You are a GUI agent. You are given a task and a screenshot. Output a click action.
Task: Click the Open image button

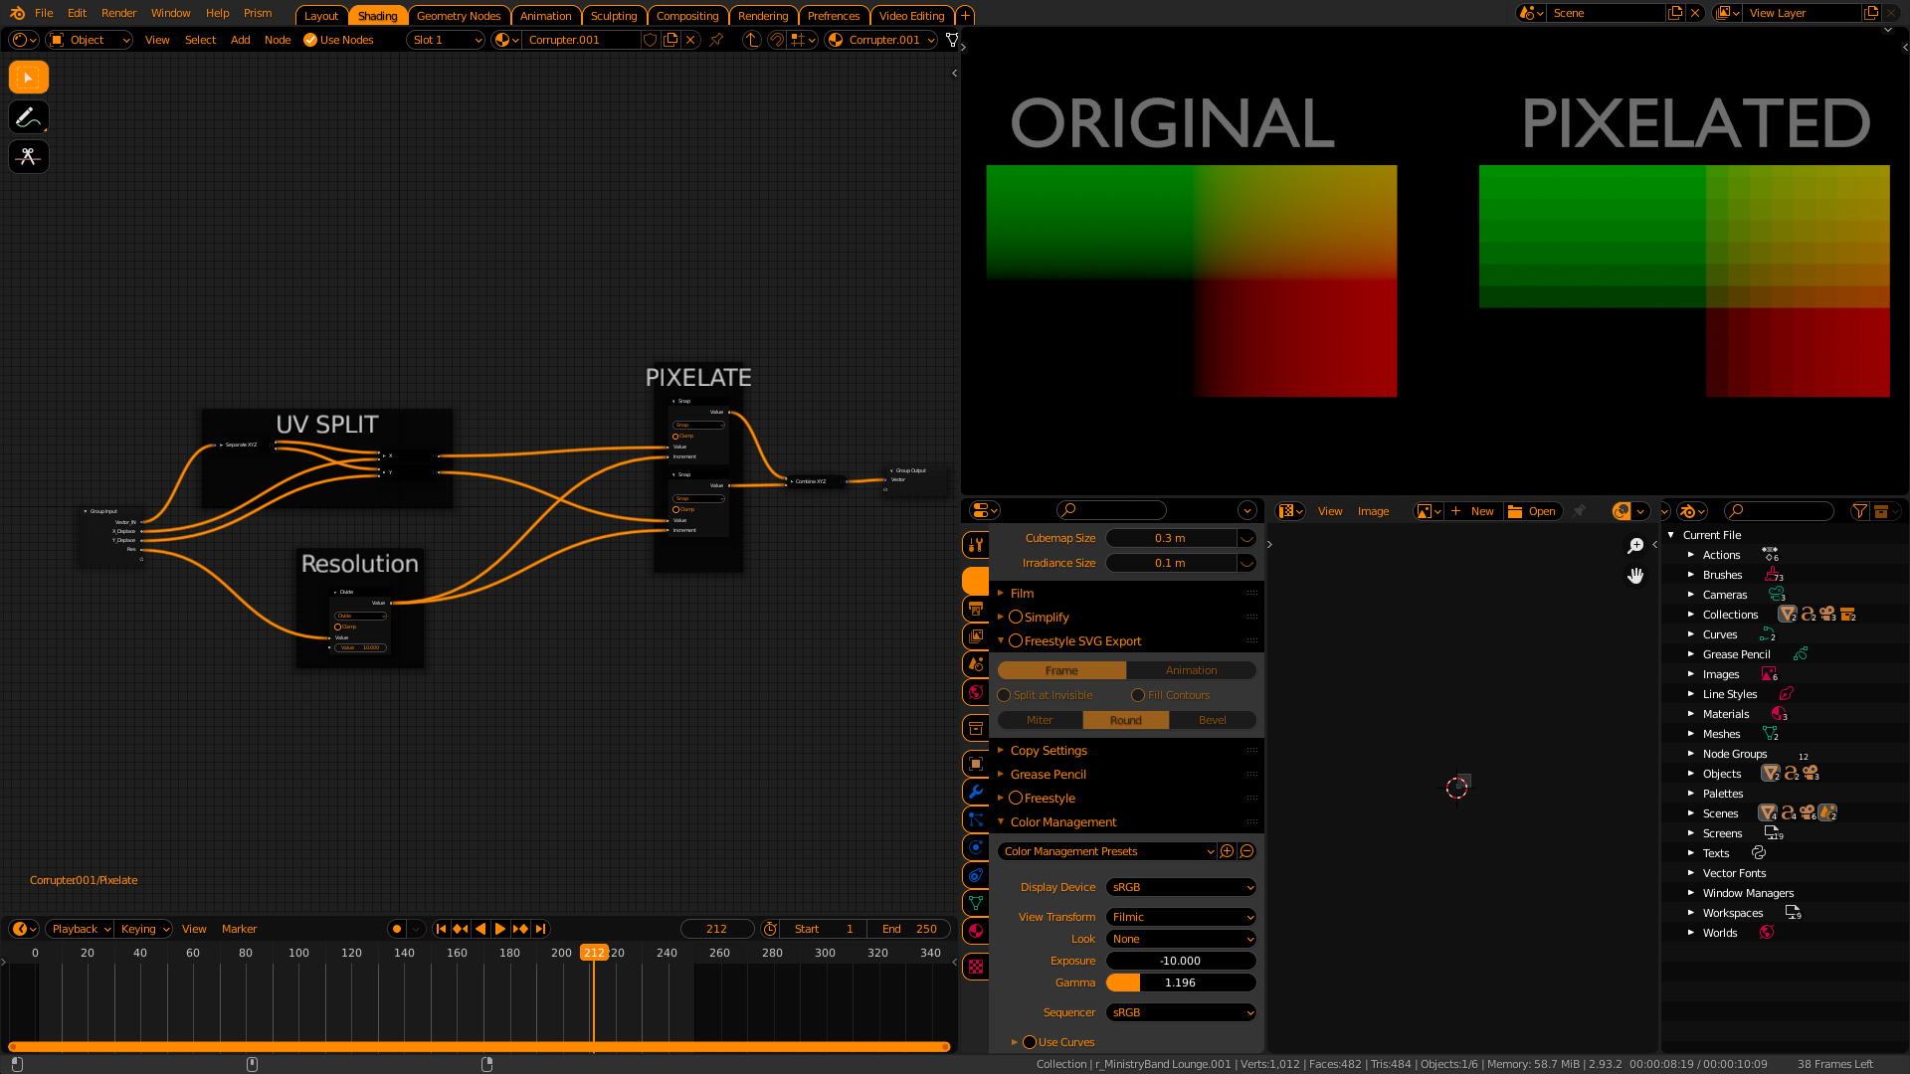tap(1532, 511)
